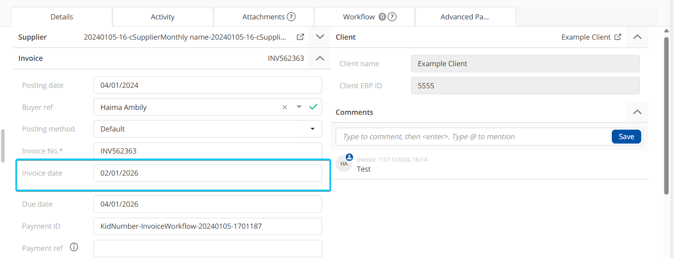
Task: Open supplier in external link icon
Action: (300, 37)
